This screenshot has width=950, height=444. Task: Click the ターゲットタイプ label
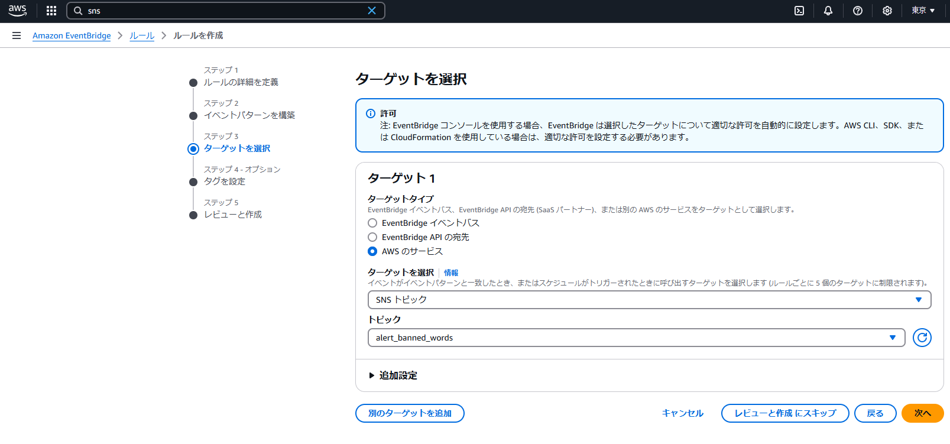400,199
